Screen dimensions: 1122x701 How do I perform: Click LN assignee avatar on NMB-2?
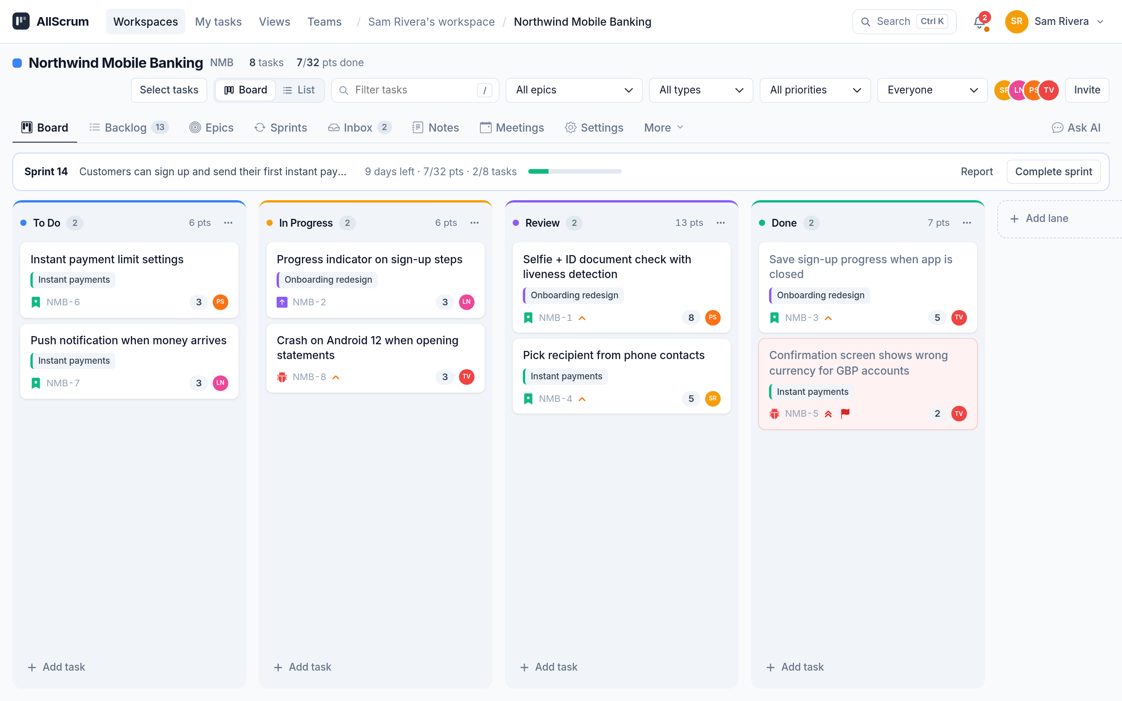pyautogui.click(x=466, y=302)
